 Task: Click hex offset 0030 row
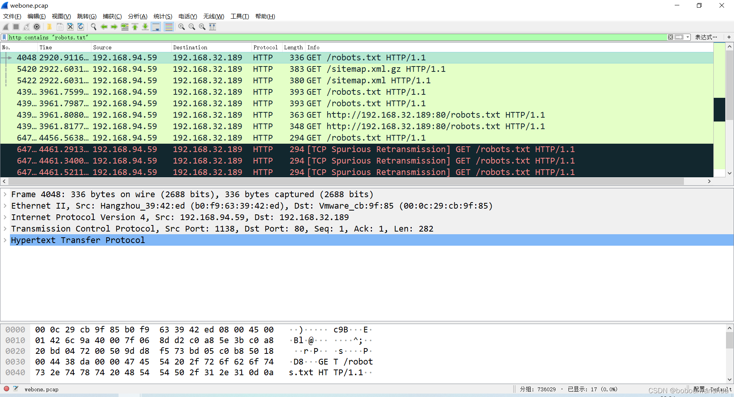tap(189, 362)
